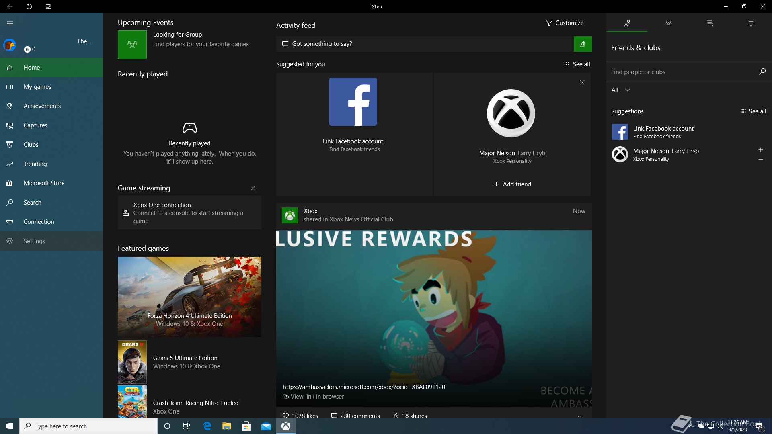Click Major Nelson Xbox avatar on card
Viewport: 772px width, 434px height.
tap(511, 113)
